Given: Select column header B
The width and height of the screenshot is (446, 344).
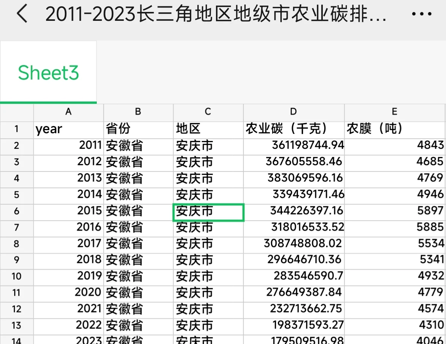Looking at the screenshot, I should point(138,112).
